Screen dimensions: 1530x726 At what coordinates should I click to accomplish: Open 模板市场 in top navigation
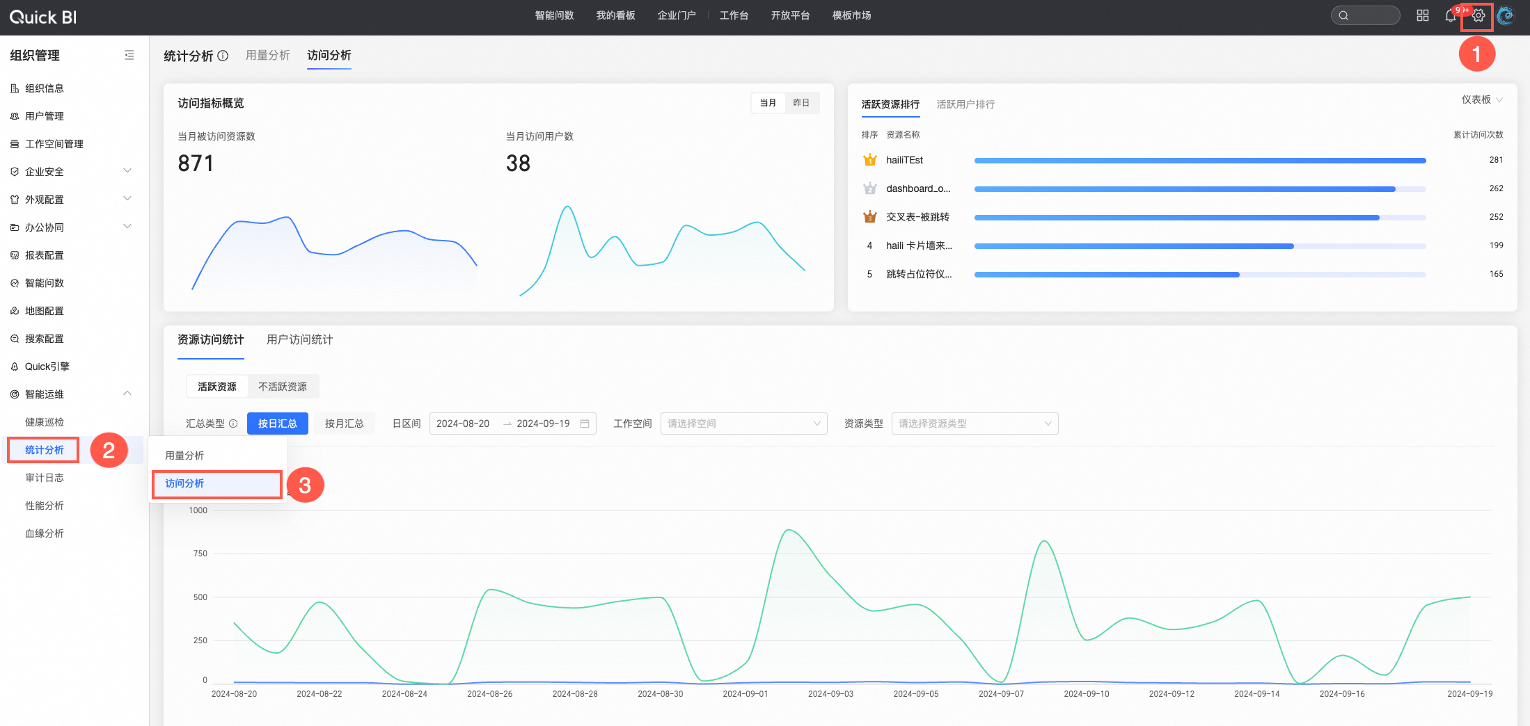click(852, 15)
